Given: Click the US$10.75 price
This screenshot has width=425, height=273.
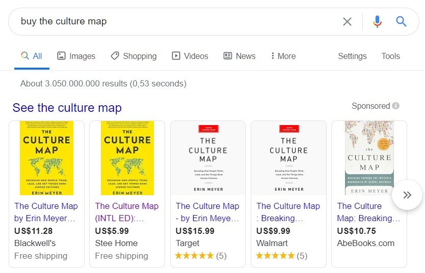Looking at the screenshot, I should click(356, 231).
